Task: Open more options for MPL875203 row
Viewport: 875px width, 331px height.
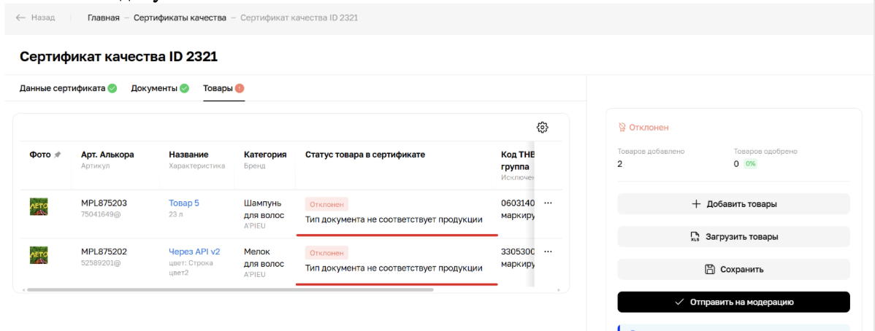Action: (x=548, y=203)
